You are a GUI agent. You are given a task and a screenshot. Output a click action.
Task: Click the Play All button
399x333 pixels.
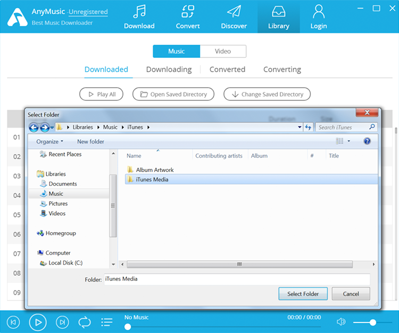pos(101,94)
